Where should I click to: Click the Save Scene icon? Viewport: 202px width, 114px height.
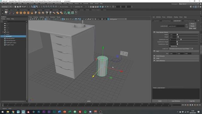pyautogui.click(x=20, y=7)
